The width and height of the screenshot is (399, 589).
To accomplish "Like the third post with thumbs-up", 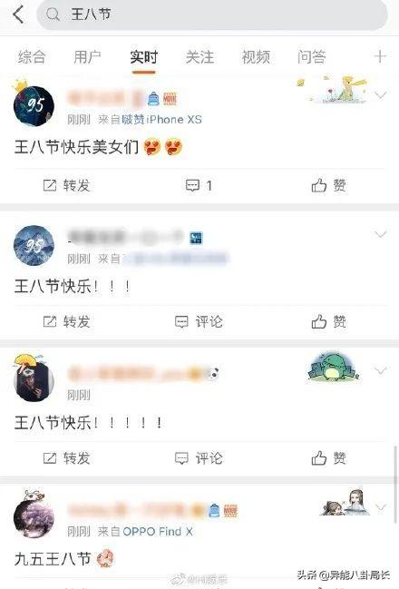I will point(319,458).
